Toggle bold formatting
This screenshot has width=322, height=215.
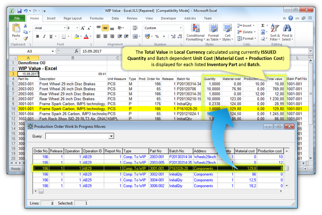38,36
